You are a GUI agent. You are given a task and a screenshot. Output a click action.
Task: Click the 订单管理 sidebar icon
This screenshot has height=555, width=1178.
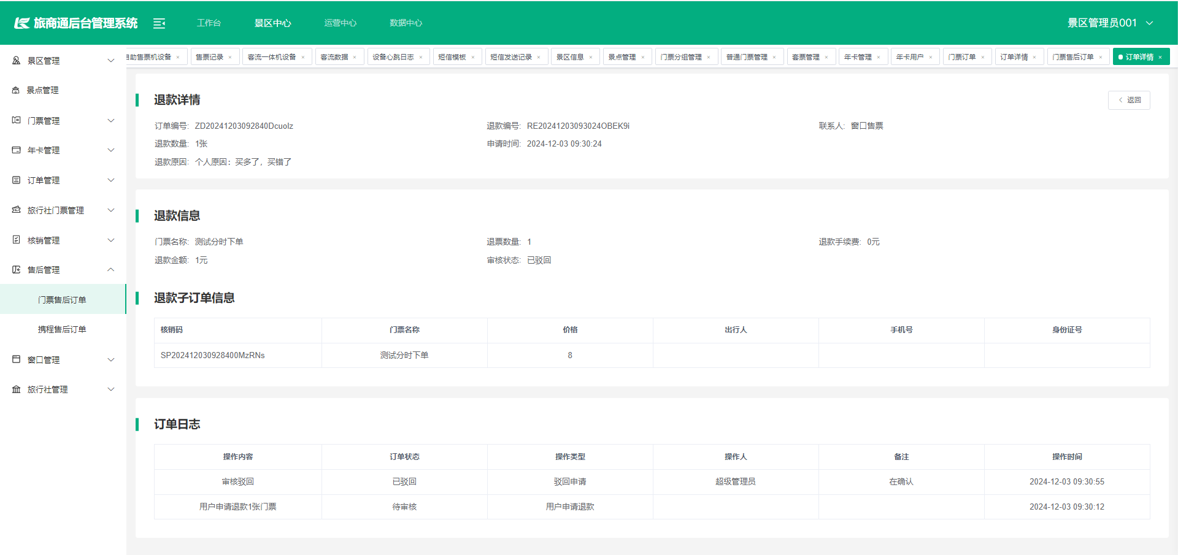17,180
